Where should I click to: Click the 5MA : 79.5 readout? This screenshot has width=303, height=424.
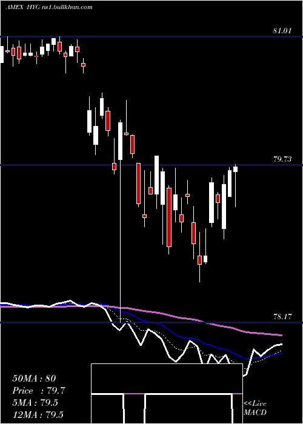coord(35,402)
